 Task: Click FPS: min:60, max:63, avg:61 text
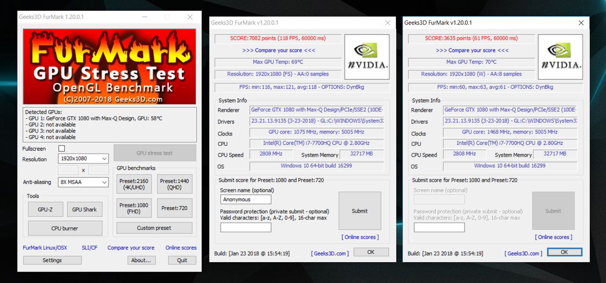(496, 87)
